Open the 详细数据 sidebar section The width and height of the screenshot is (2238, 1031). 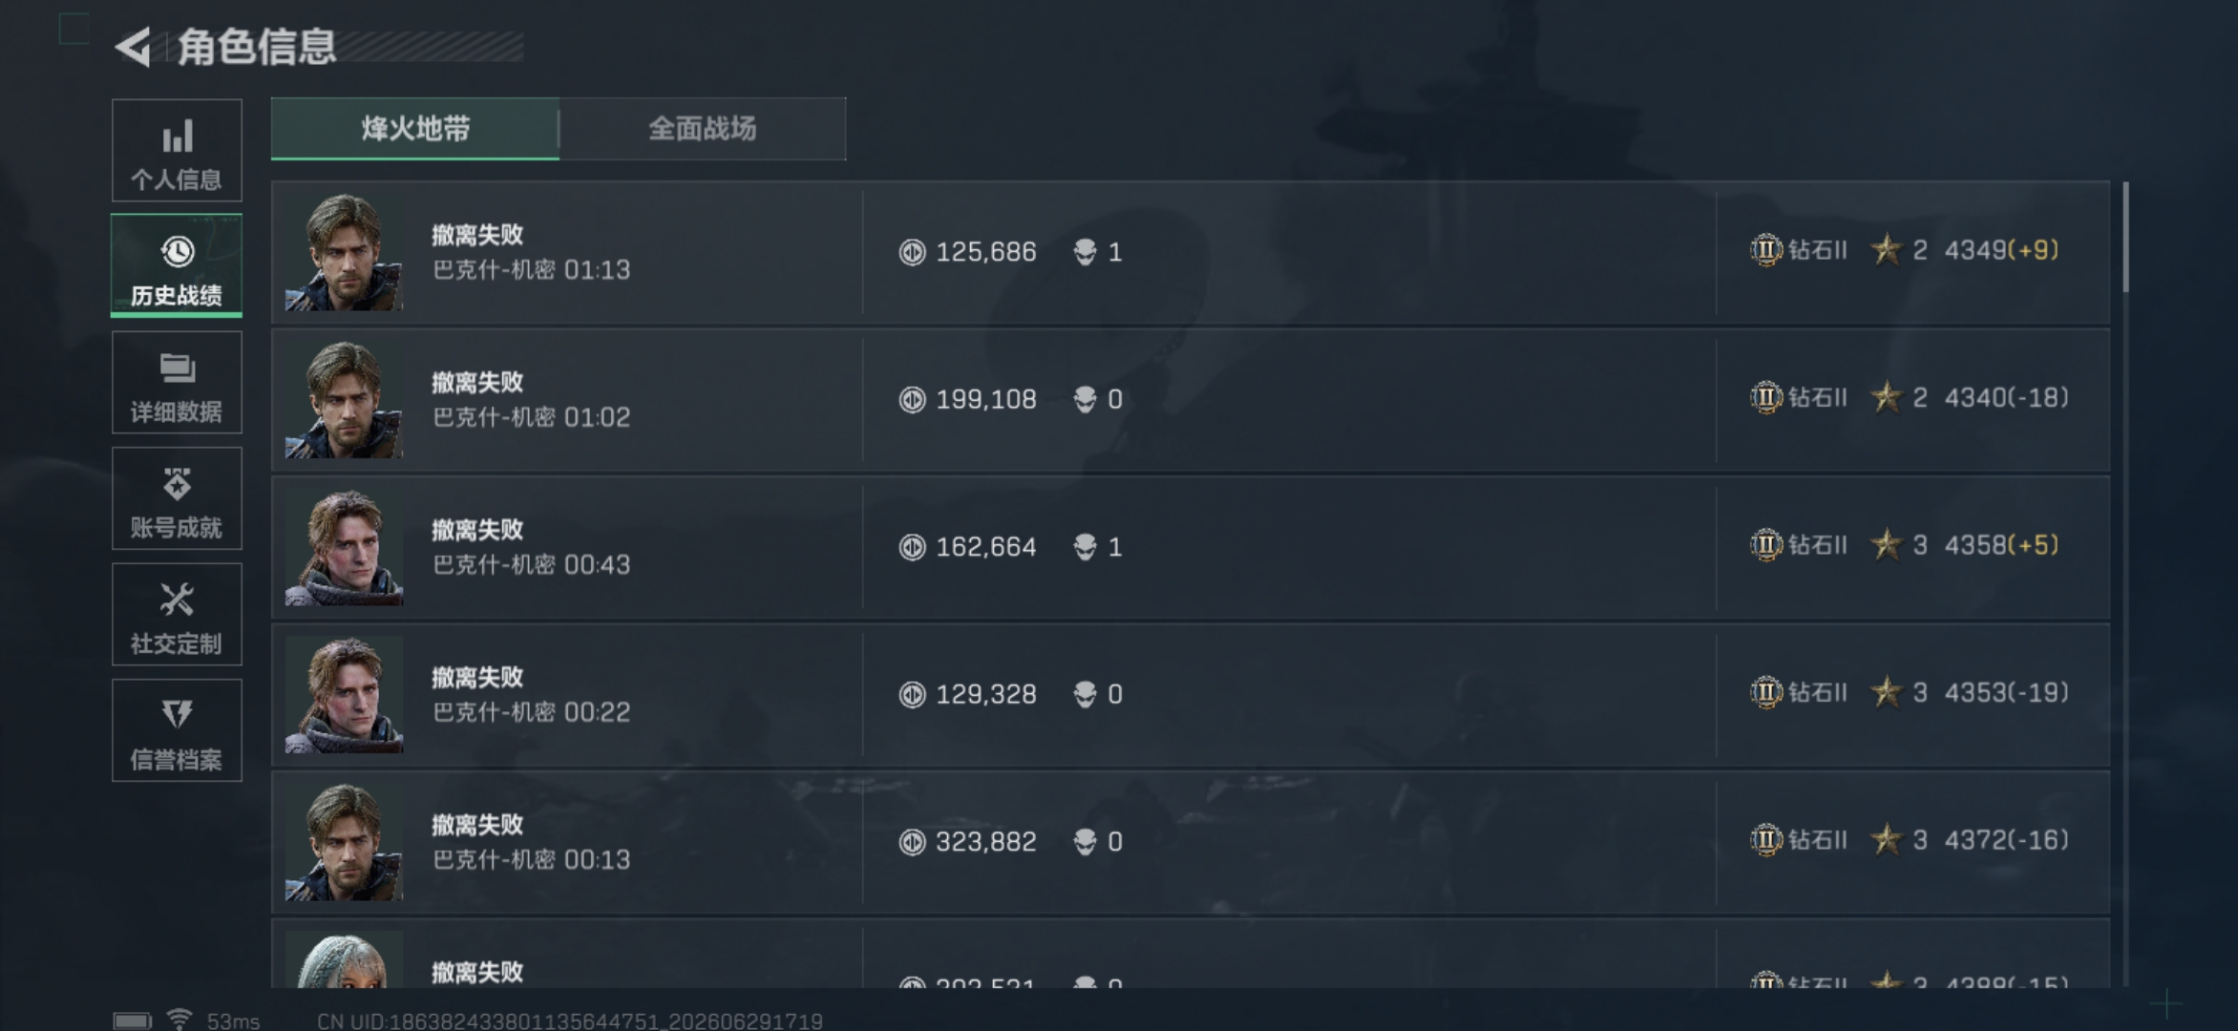(x=177, y=383)
